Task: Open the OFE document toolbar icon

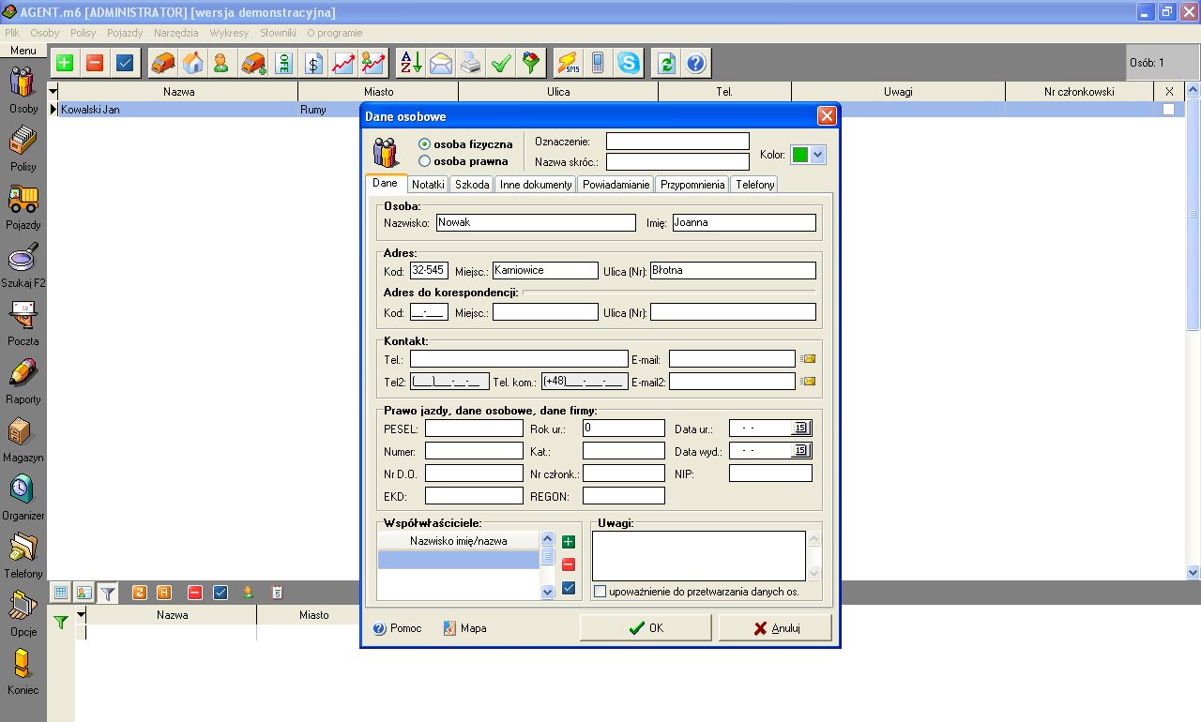Action: click(x=283, y=63)
